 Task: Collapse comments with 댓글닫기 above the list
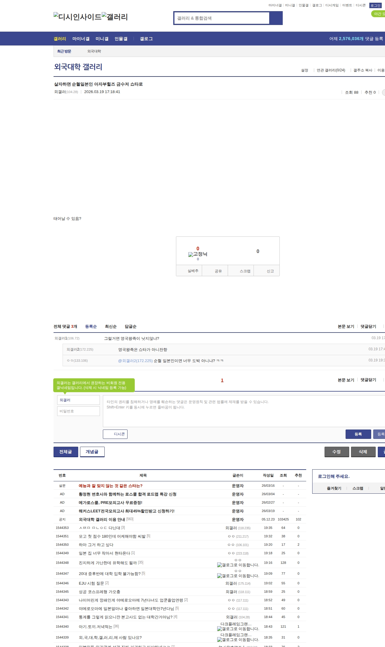tap(368, 327)
